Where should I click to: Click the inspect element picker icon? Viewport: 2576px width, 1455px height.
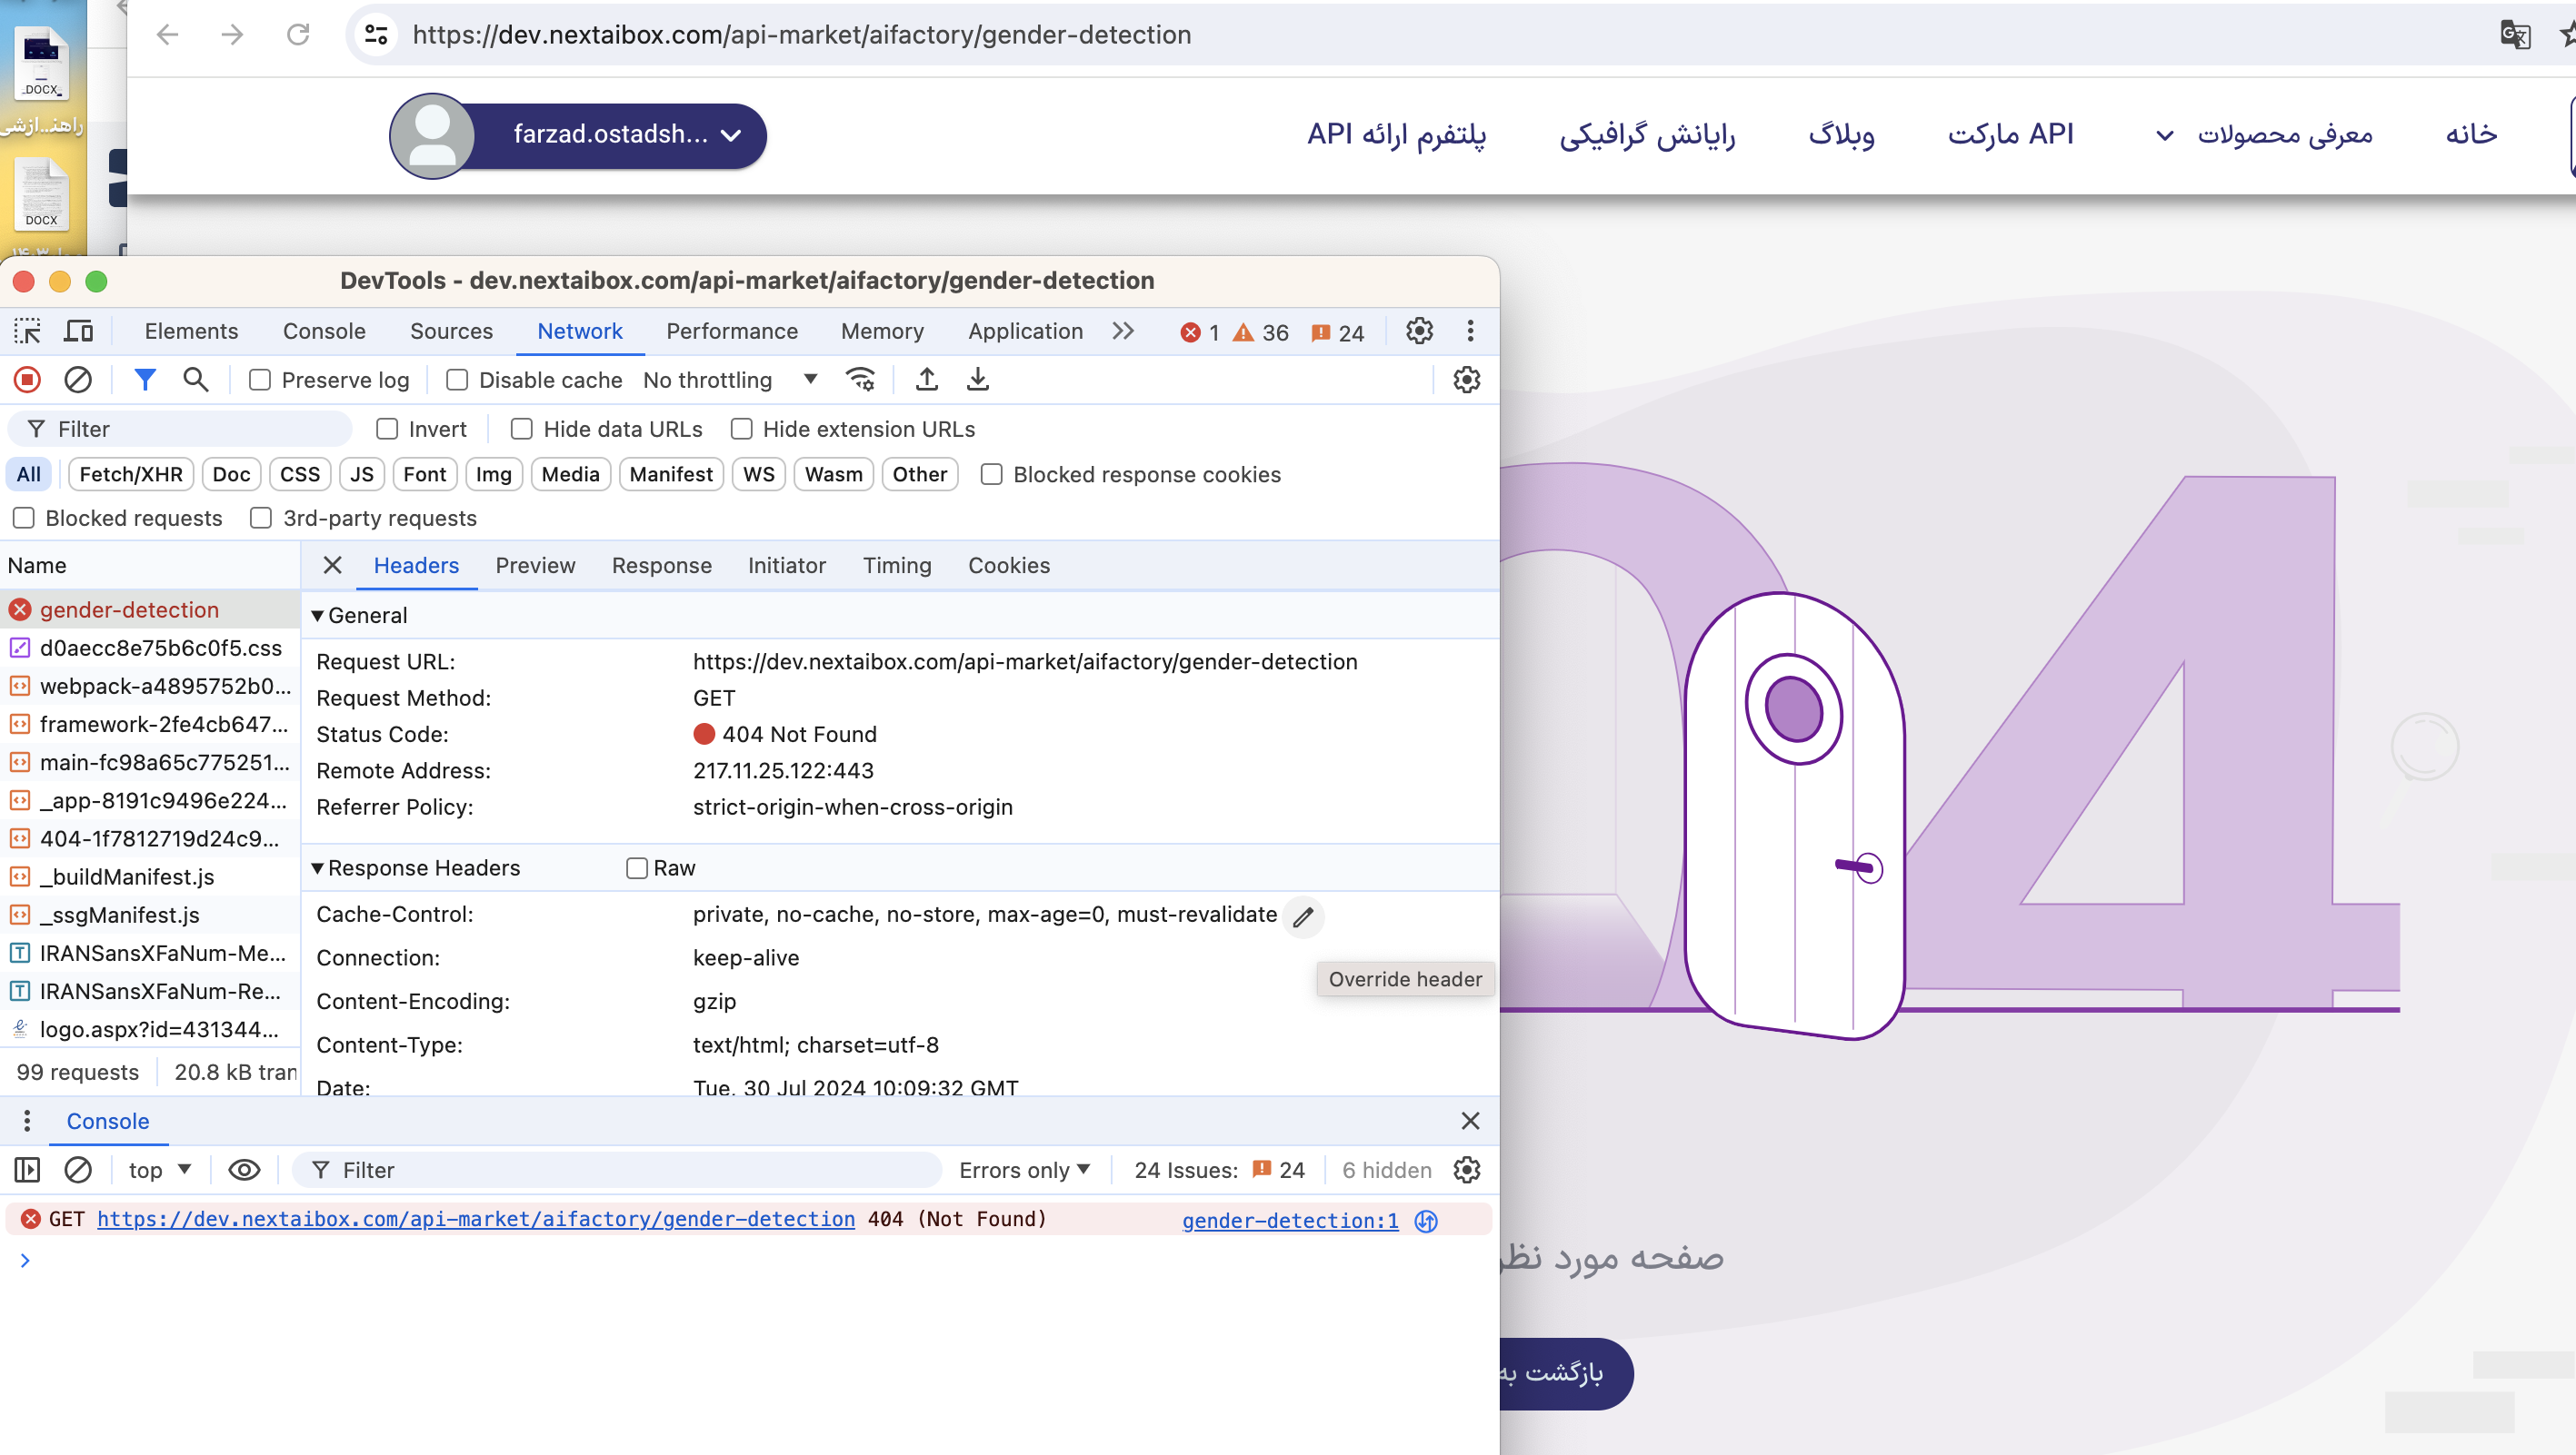point(27,331)
